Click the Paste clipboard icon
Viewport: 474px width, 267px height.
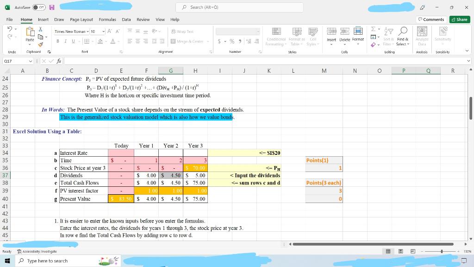pos(30,32)
